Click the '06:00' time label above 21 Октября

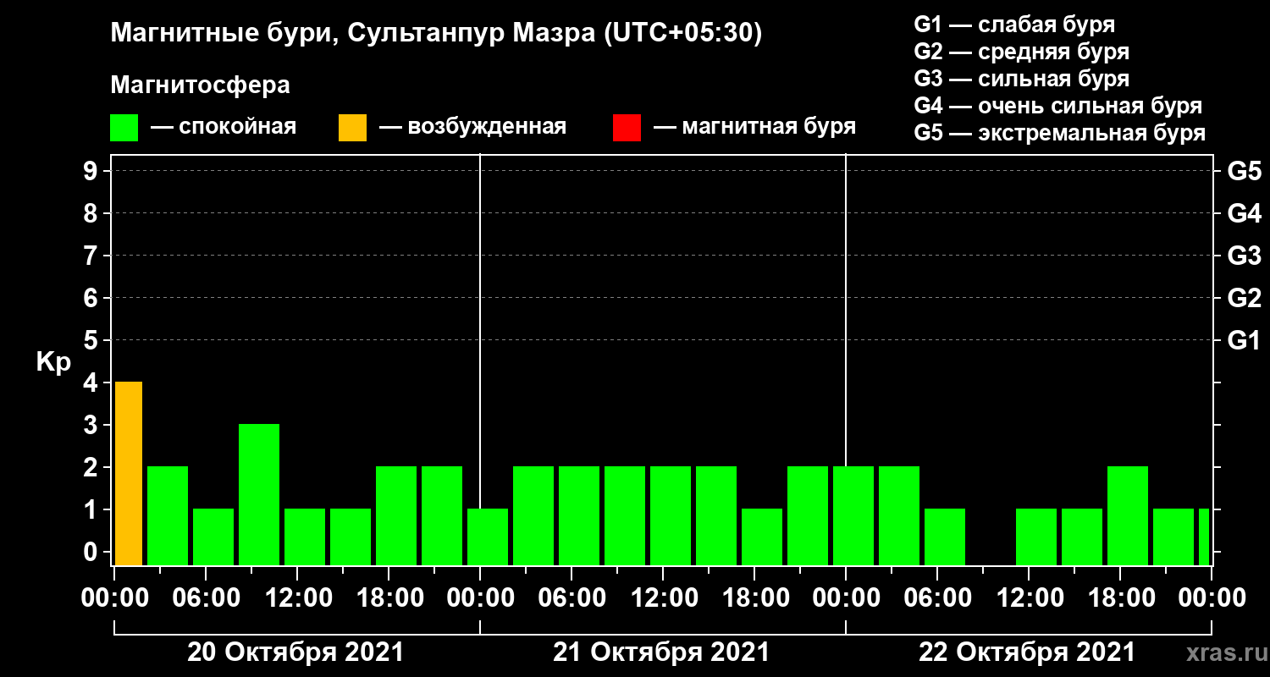(x=571, y=598)
